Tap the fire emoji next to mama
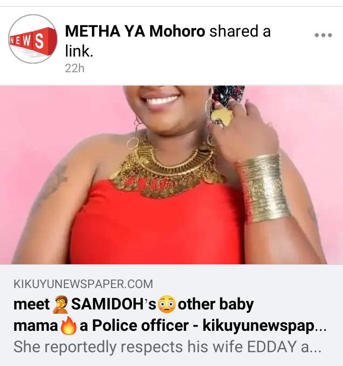Viewport: 343px width, 366px height. (68, 326)
